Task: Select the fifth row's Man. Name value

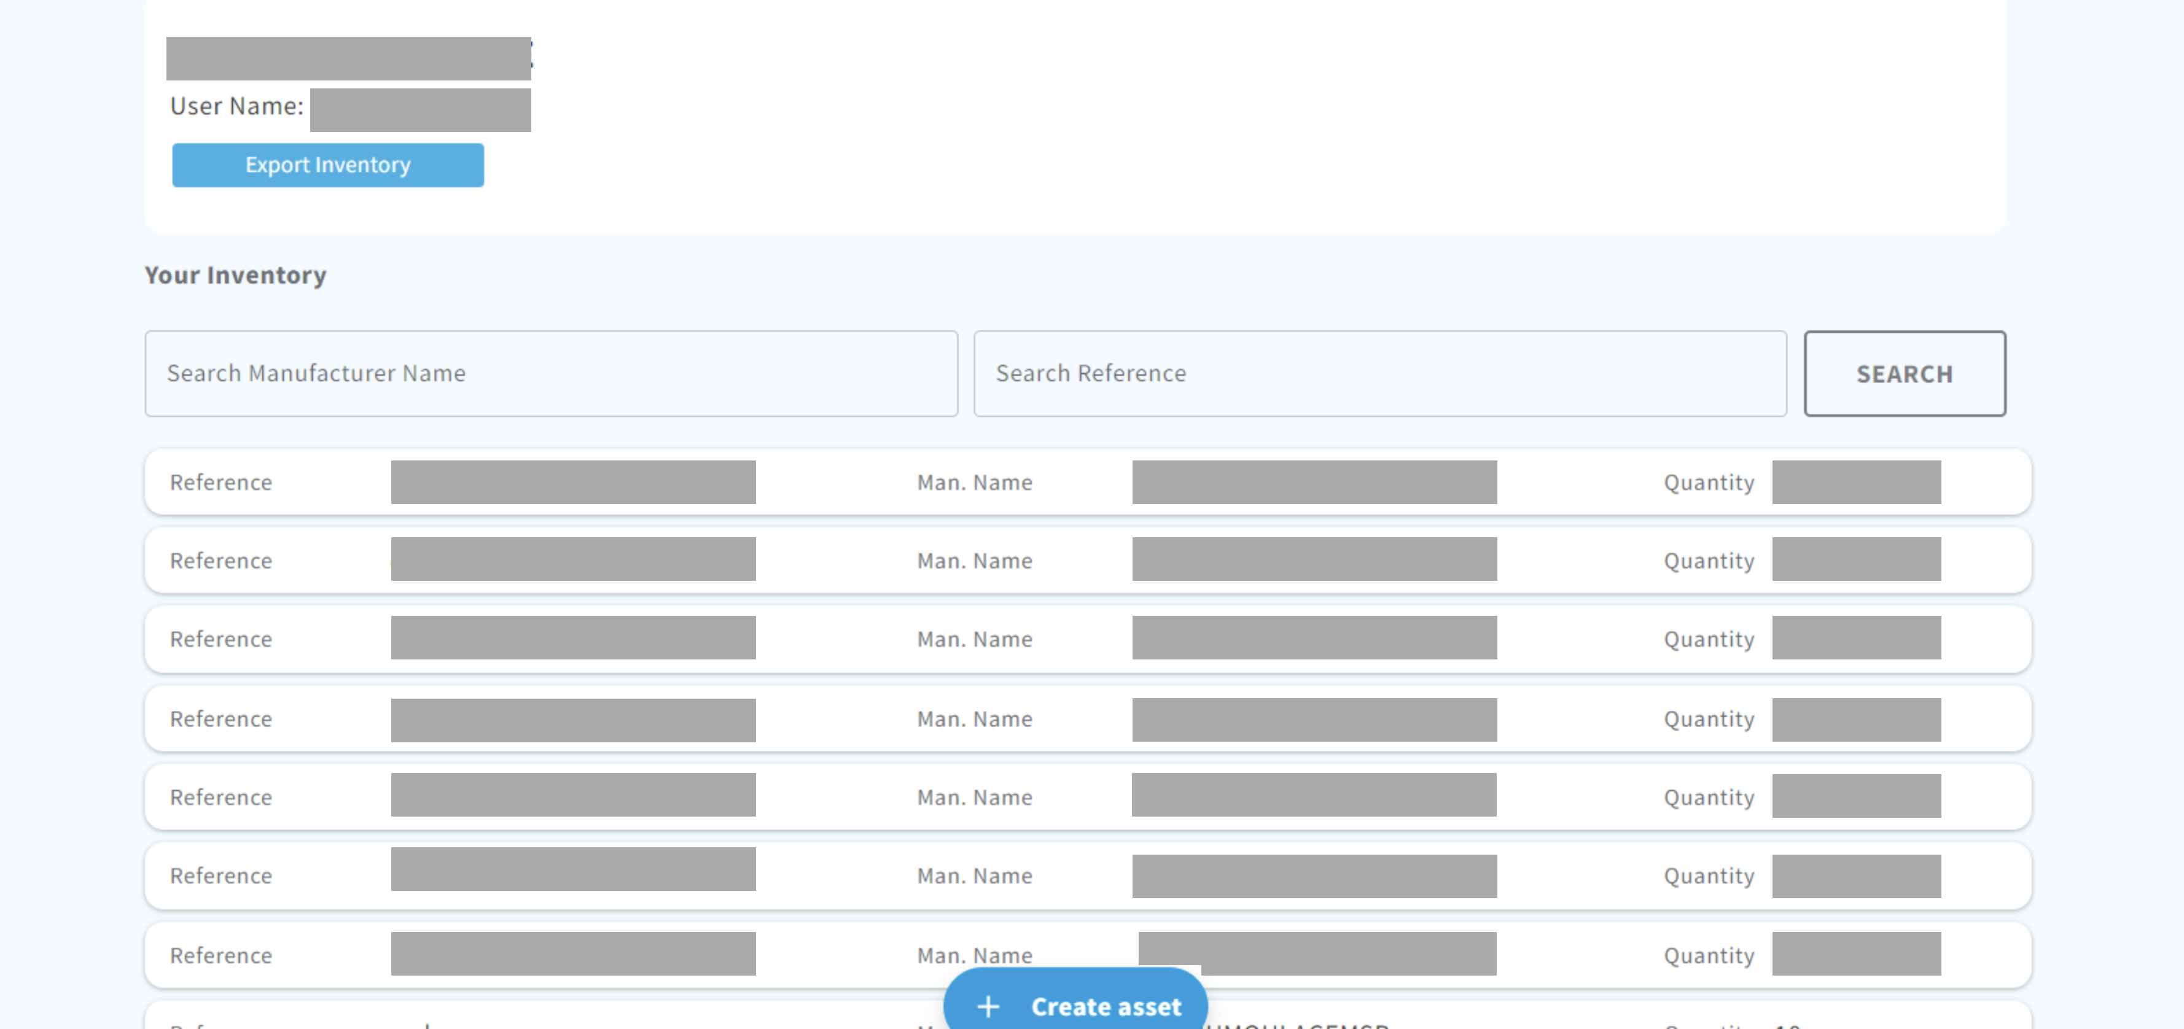Action: 1313,794
